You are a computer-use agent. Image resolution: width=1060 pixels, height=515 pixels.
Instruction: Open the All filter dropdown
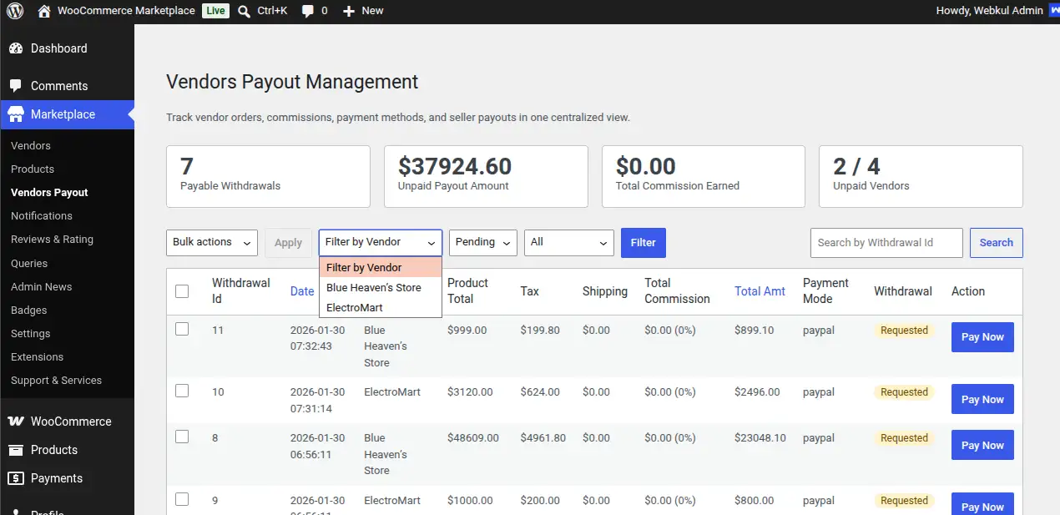569,242
